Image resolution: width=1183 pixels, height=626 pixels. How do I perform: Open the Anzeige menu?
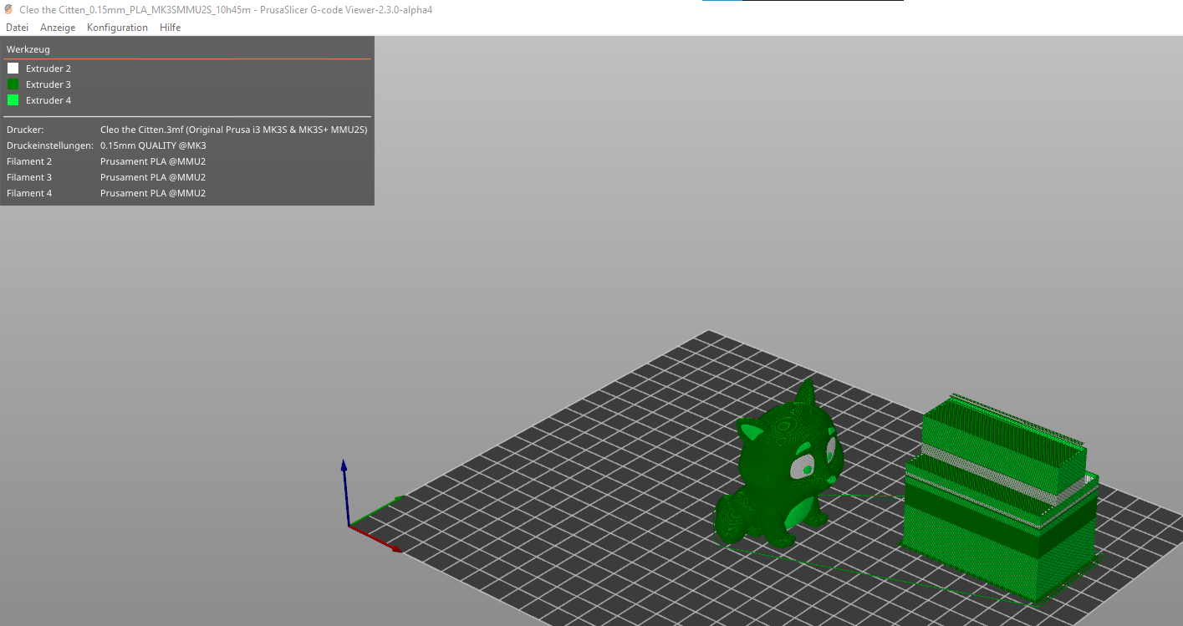coord(58,28)
